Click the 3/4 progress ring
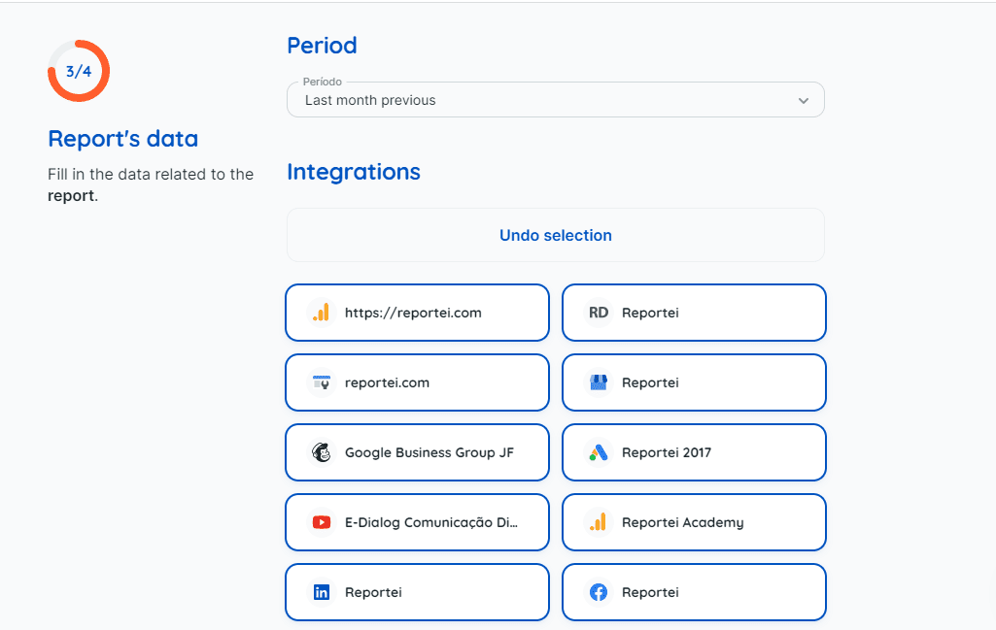996x630 pixels. pos(79,71)
